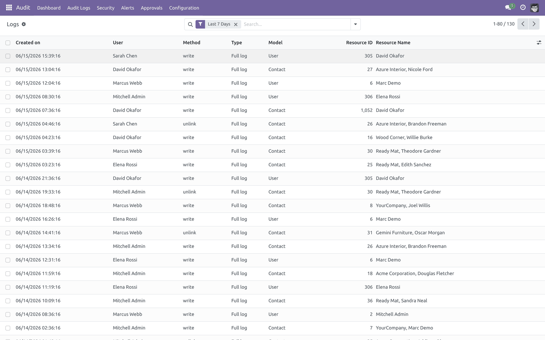The image size is (545, 340).
Task: Click into the Search input field
Action: pyautogui.click(x=296, y=24)
